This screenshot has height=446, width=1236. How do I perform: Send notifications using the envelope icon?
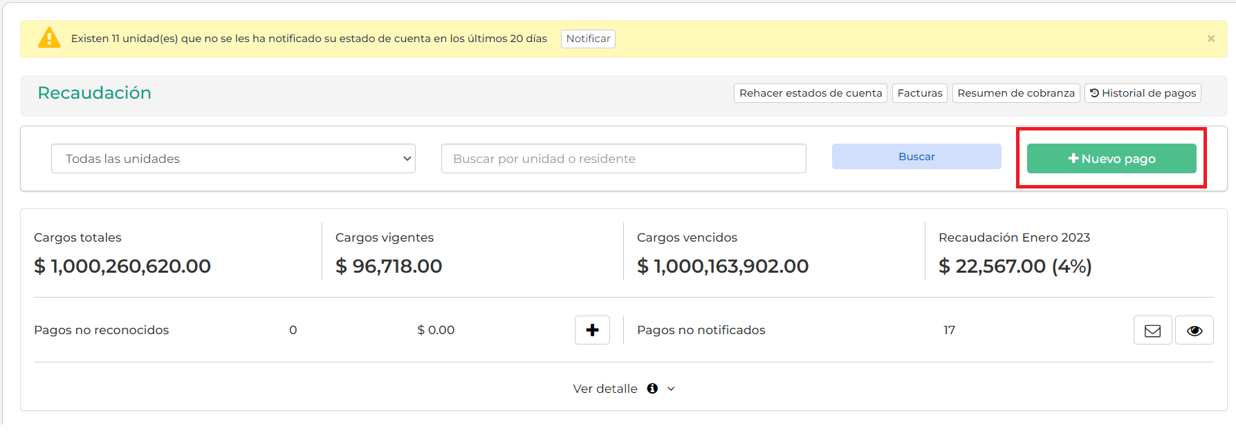pyautogui.click(x=1152, y=331)
